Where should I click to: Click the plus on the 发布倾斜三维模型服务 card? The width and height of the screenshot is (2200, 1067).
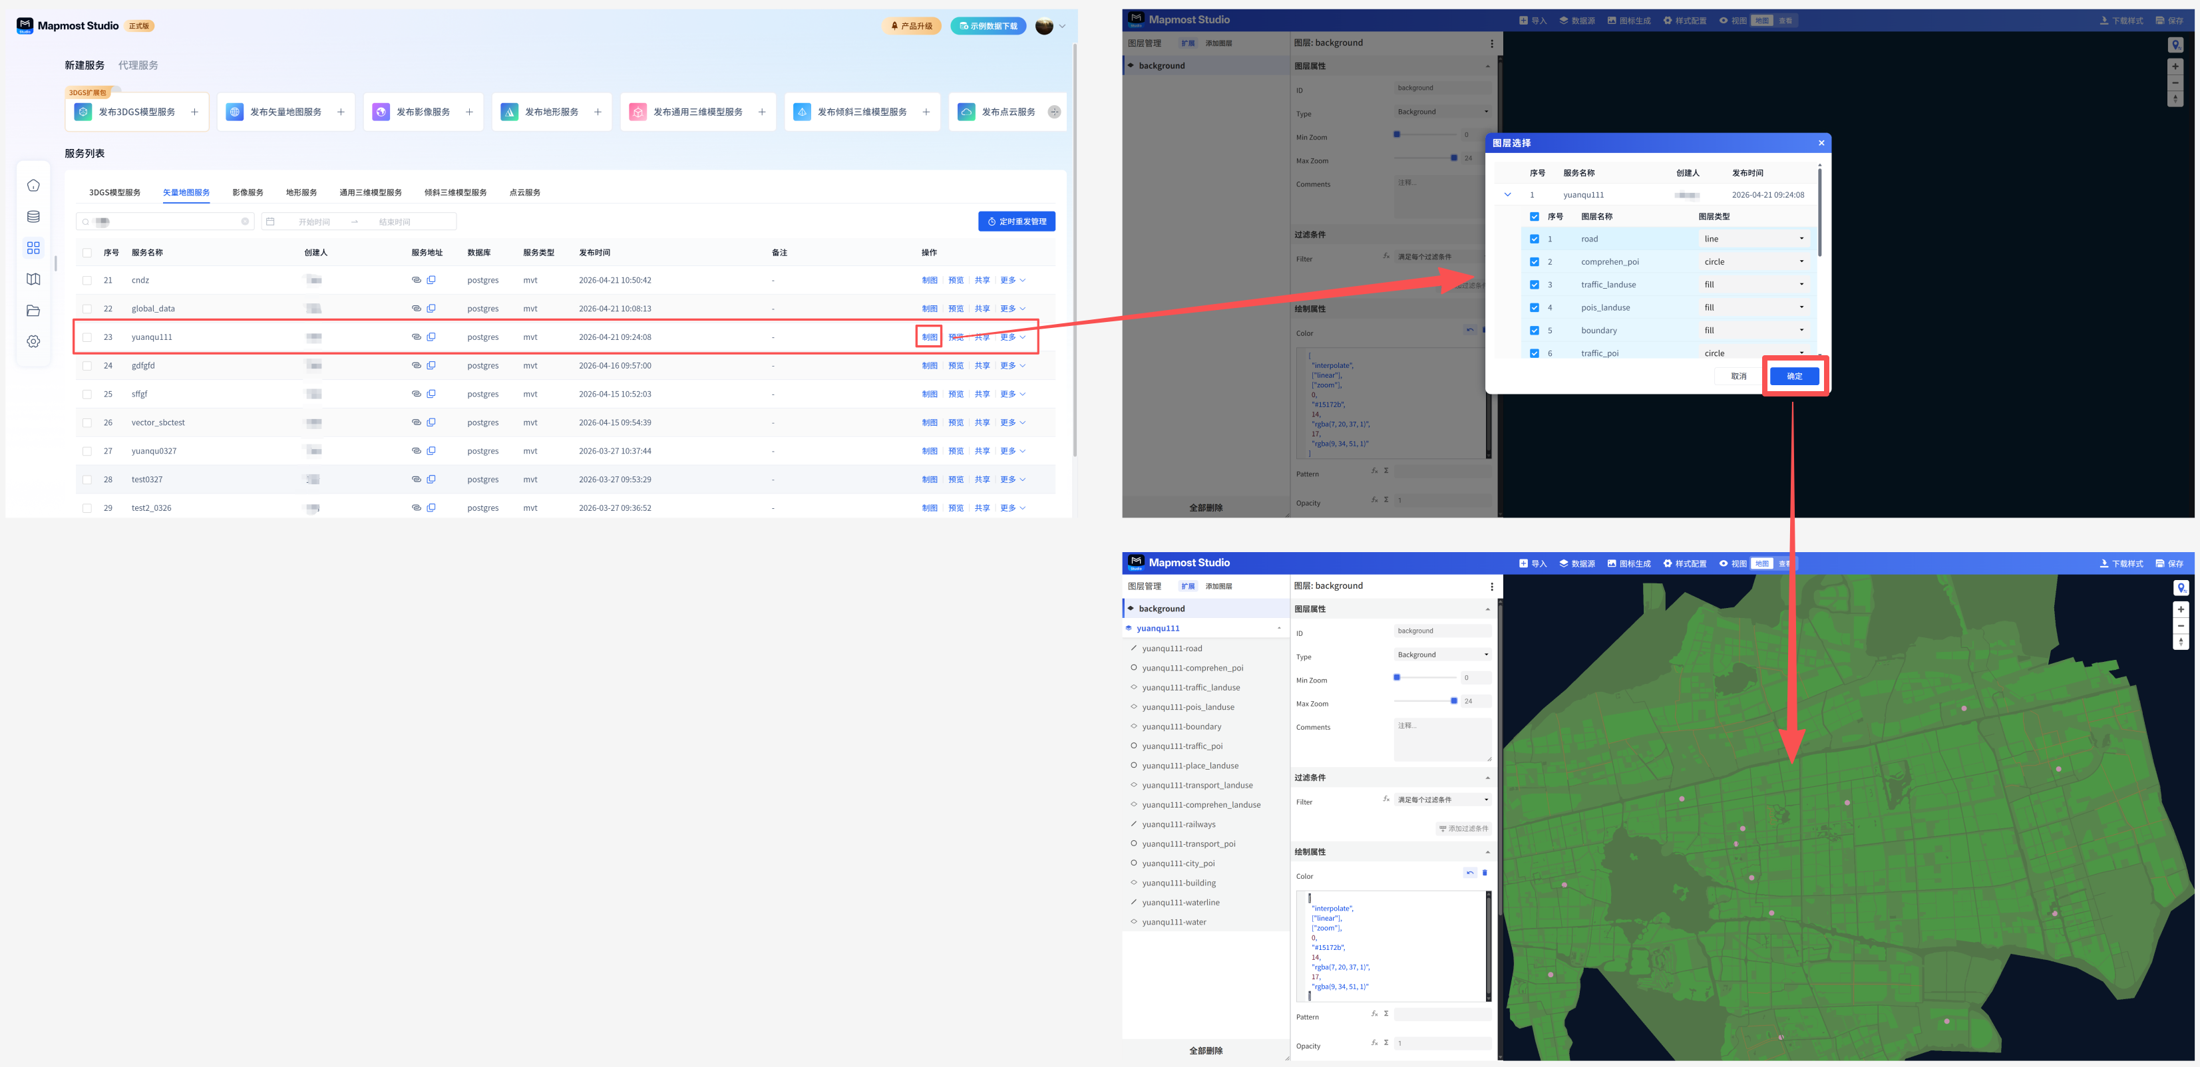pyautogui.click(x=926, y=112)
